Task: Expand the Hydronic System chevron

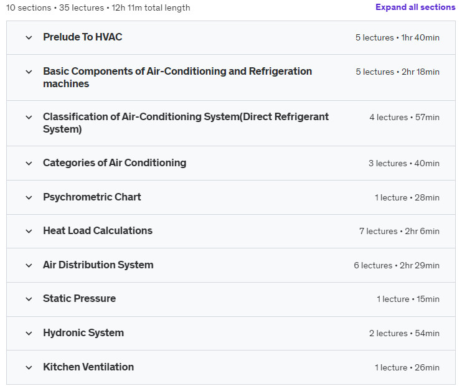Action: pos(29,333)
